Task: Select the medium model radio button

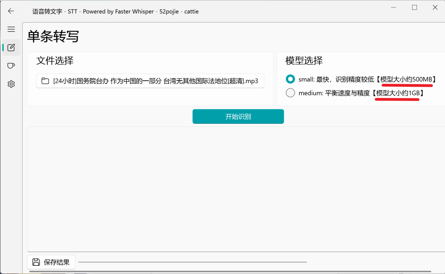Action: pyautogui.click(x=290, y=93)
